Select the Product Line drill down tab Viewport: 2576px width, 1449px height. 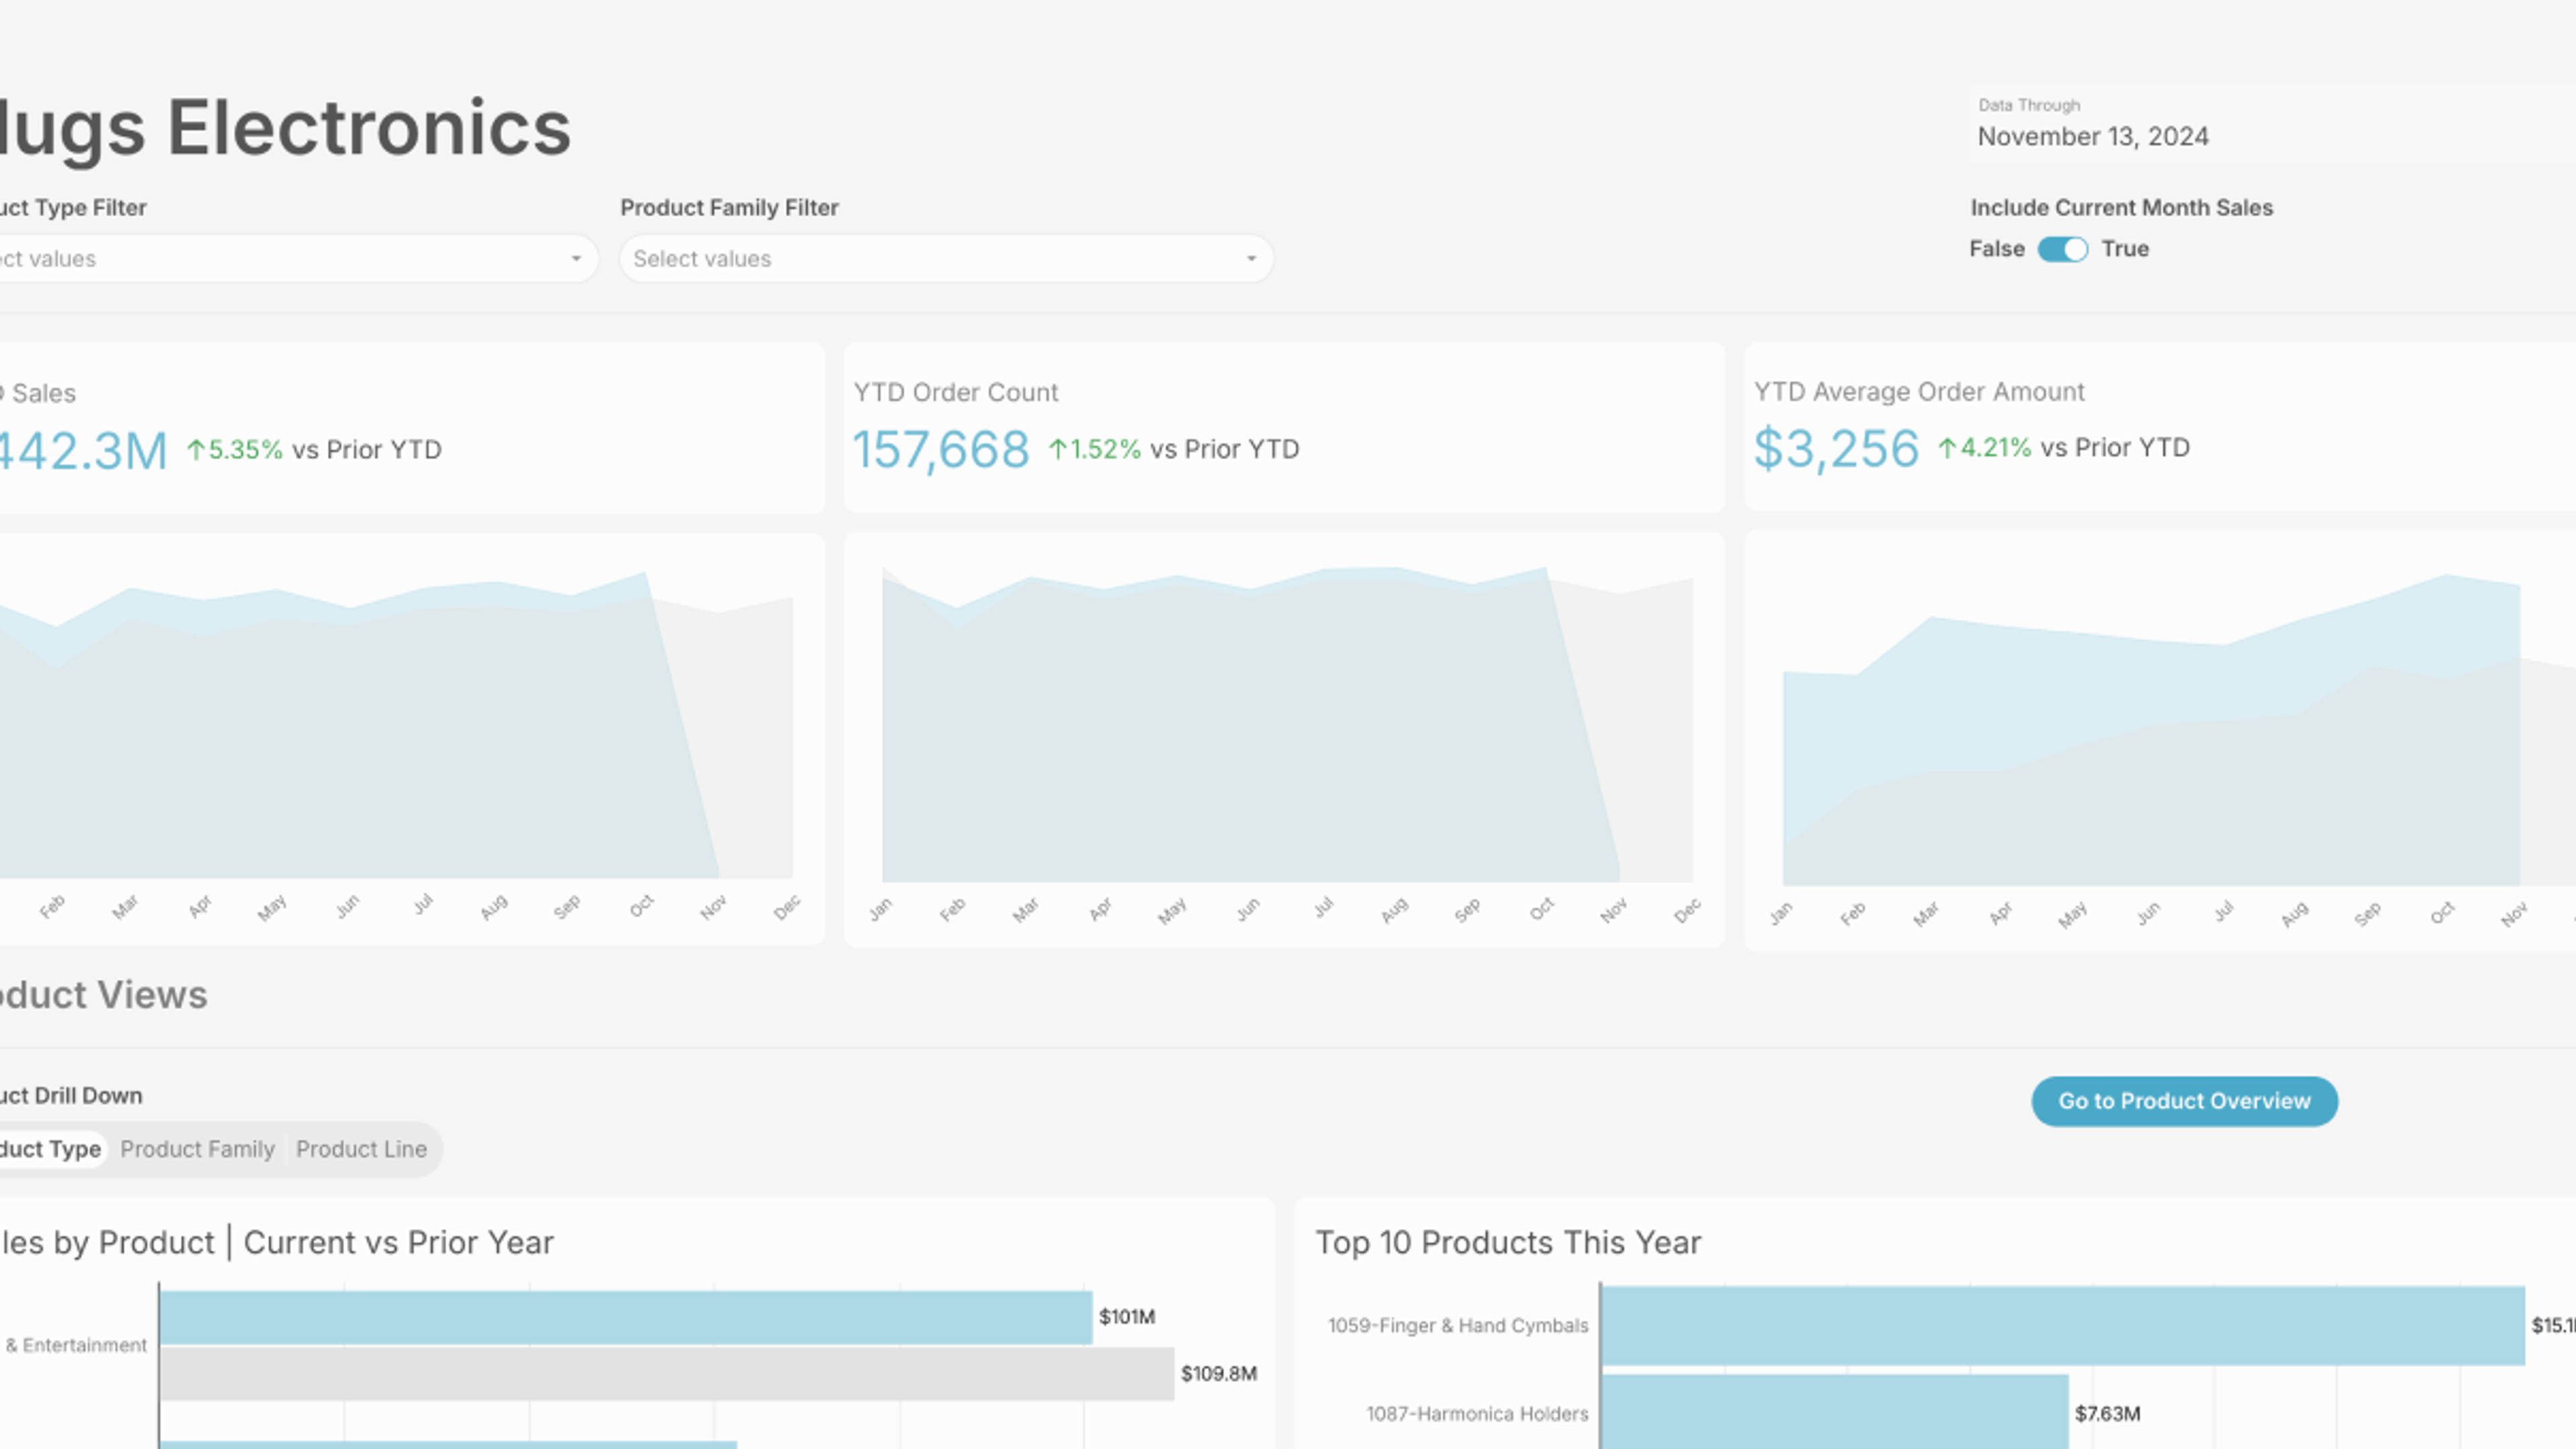tap(361, 1149)
